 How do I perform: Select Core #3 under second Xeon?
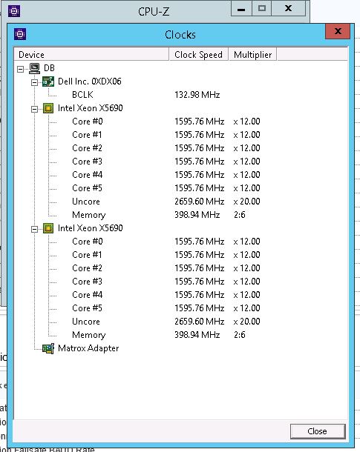(x=87, y=282)
